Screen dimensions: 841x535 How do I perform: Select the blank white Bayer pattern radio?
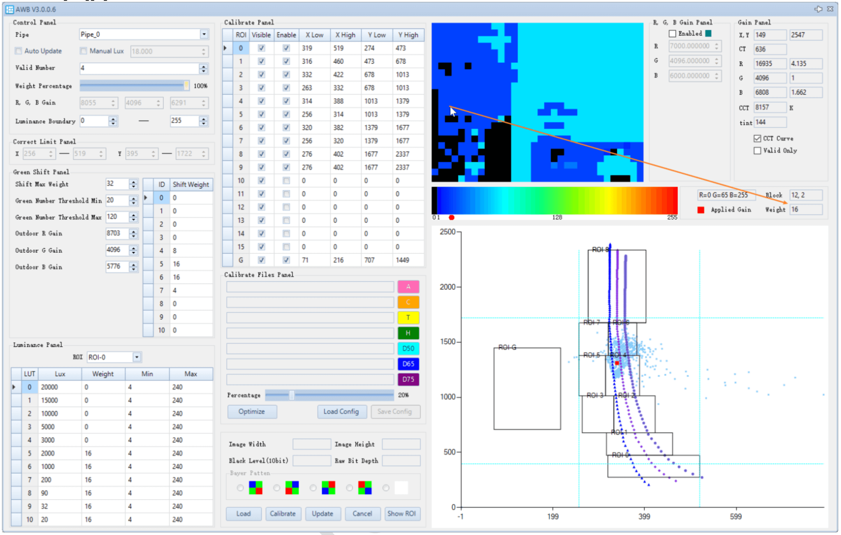[x=386, y=488]
